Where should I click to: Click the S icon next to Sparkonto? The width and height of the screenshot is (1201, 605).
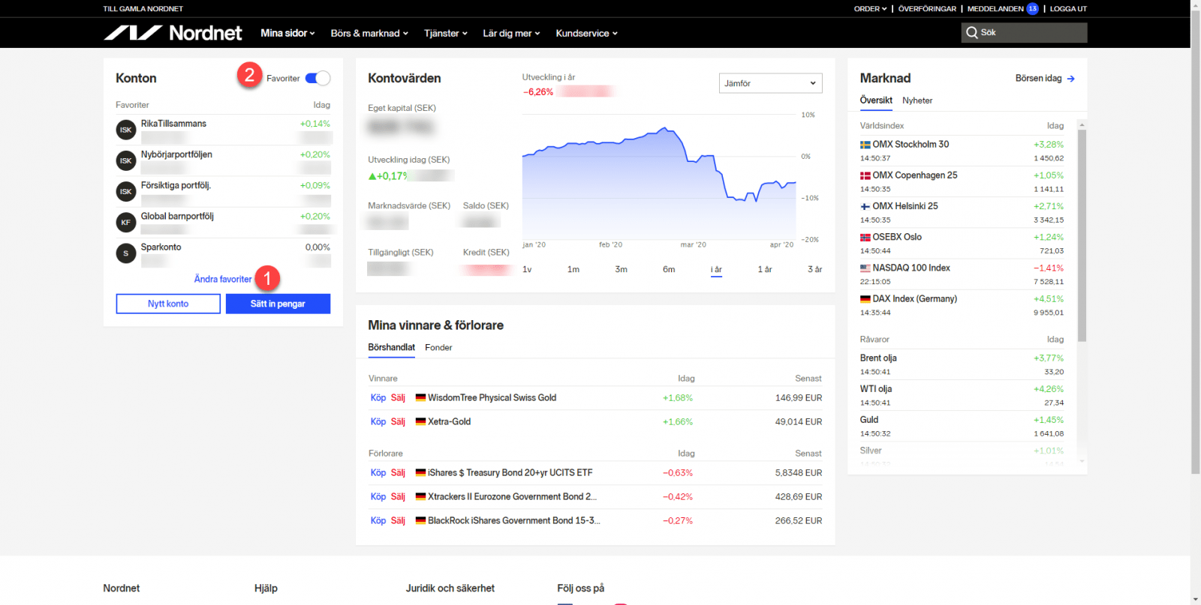point(125,253)
